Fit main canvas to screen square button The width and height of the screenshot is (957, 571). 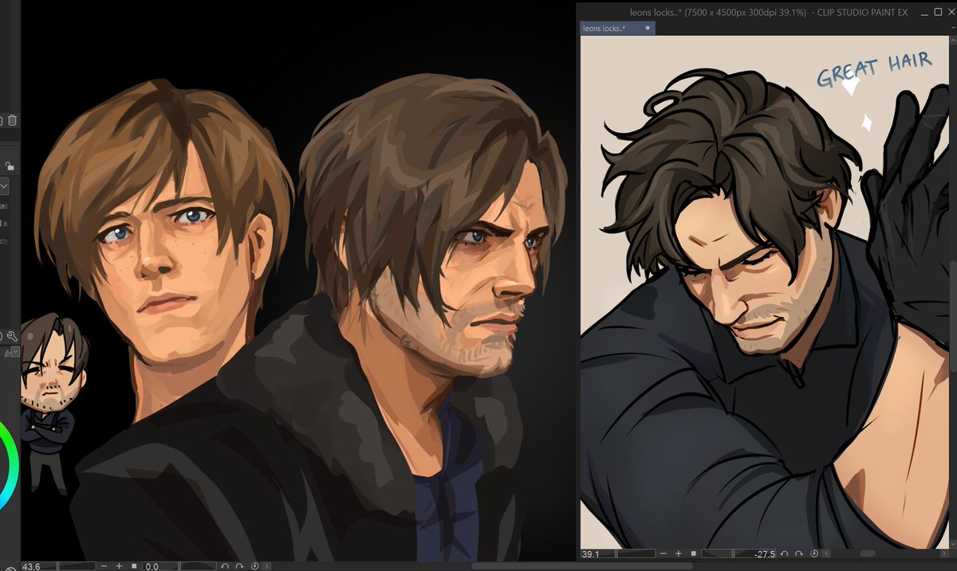pos(134,566)
